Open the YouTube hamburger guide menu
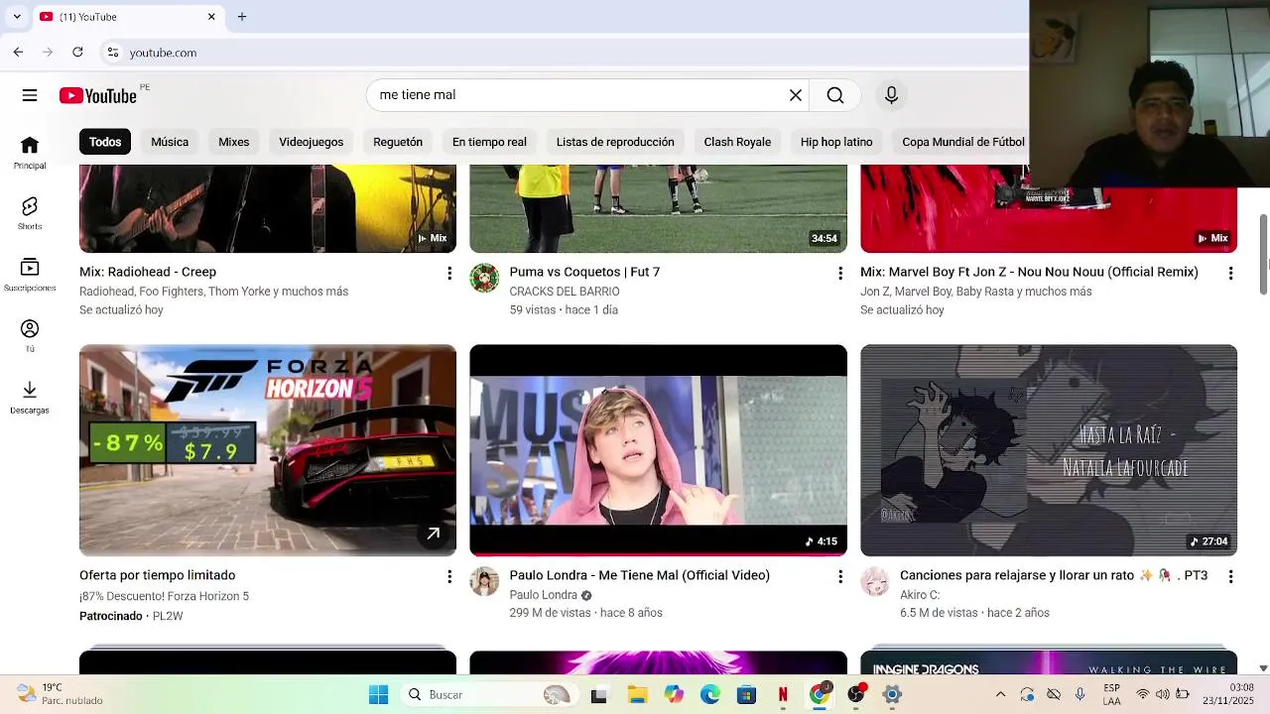This screenshot has width=1270, height=714. [30, 95]
